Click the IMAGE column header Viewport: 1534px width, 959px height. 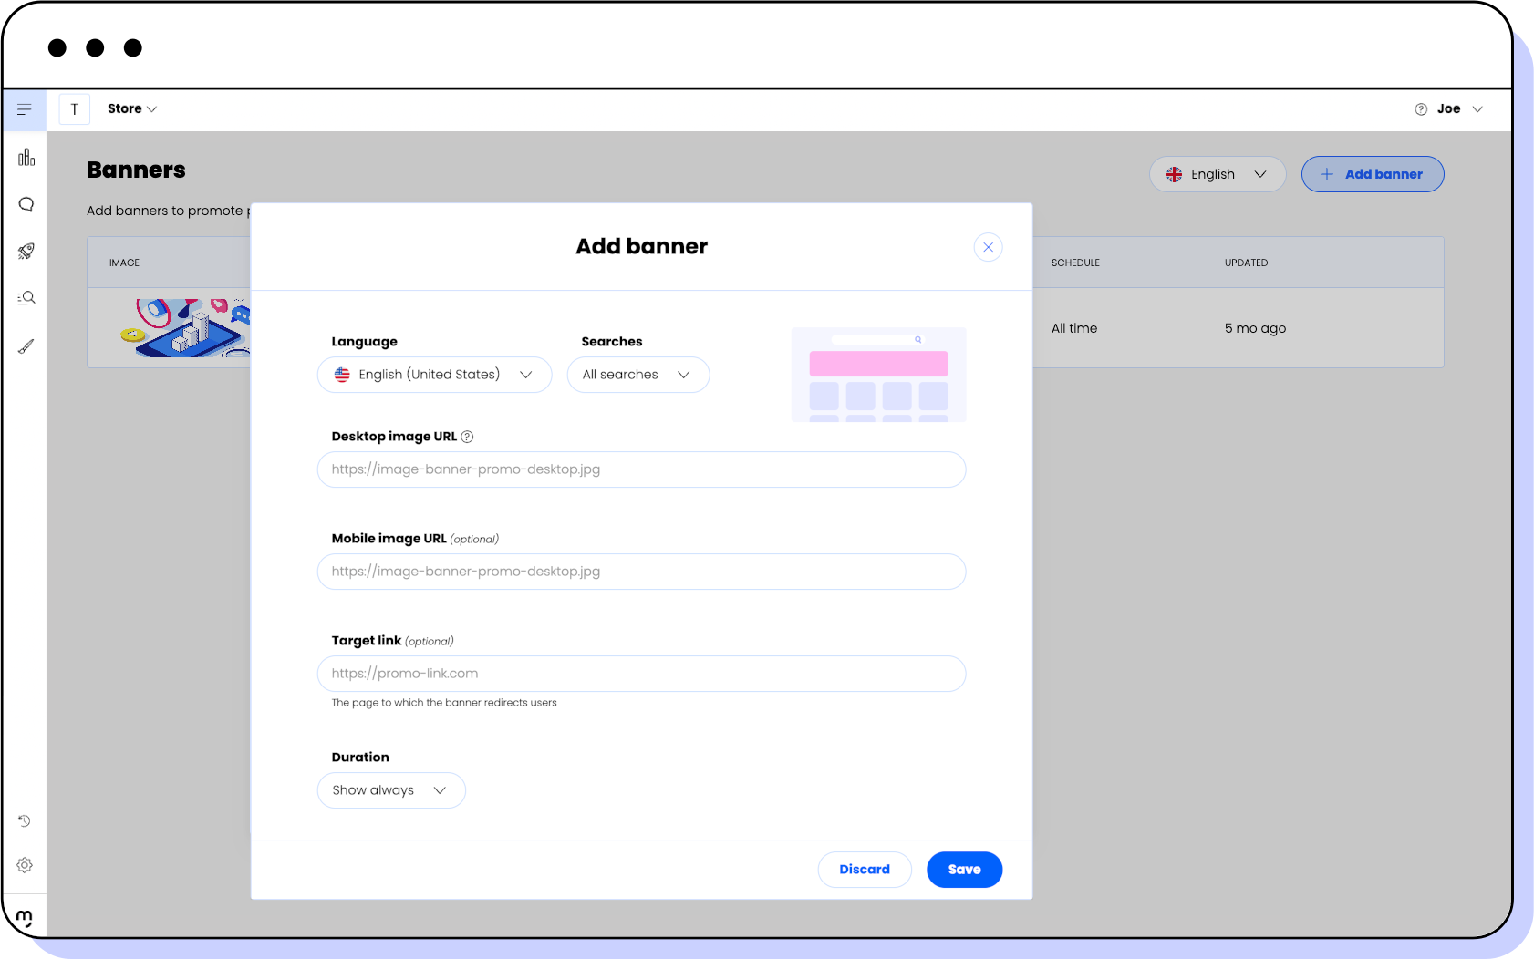click(x=124, y=263)
